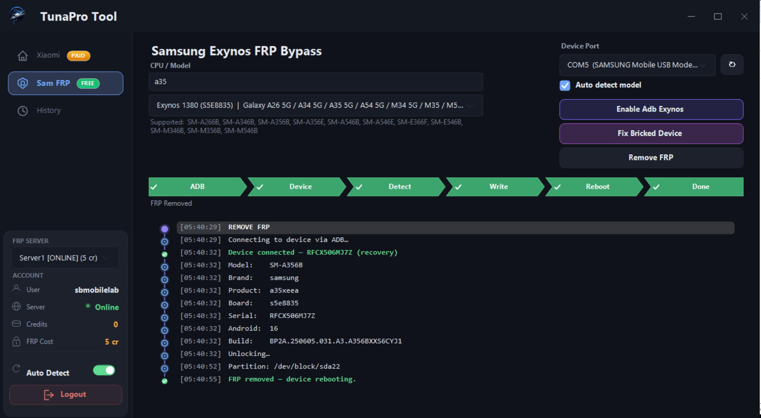This screenshot has height=418, width=761.
Task: Click the lock icon beside FRP Cost
Action: pos(17,341)
